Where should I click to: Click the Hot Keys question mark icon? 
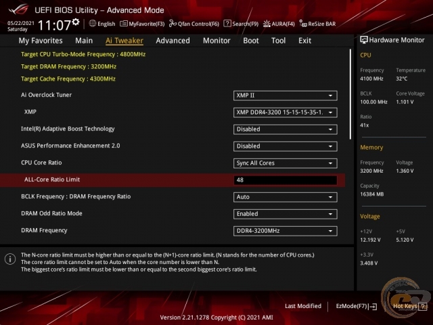pos(423,306)
